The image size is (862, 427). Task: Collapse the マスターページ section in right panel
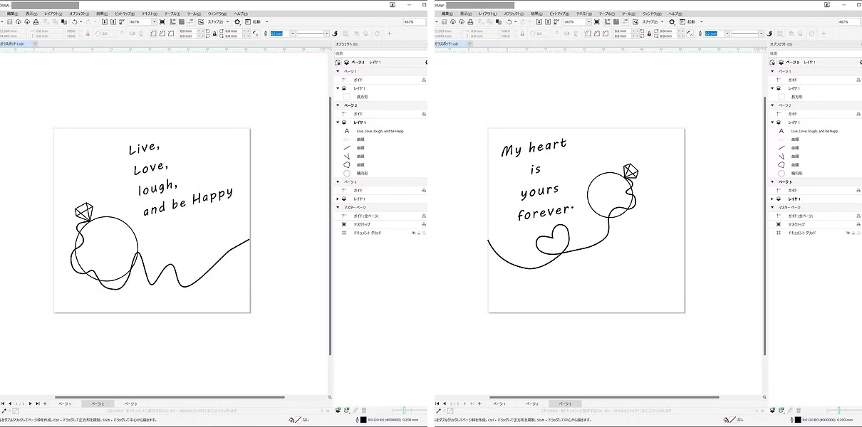pos(772,207)
